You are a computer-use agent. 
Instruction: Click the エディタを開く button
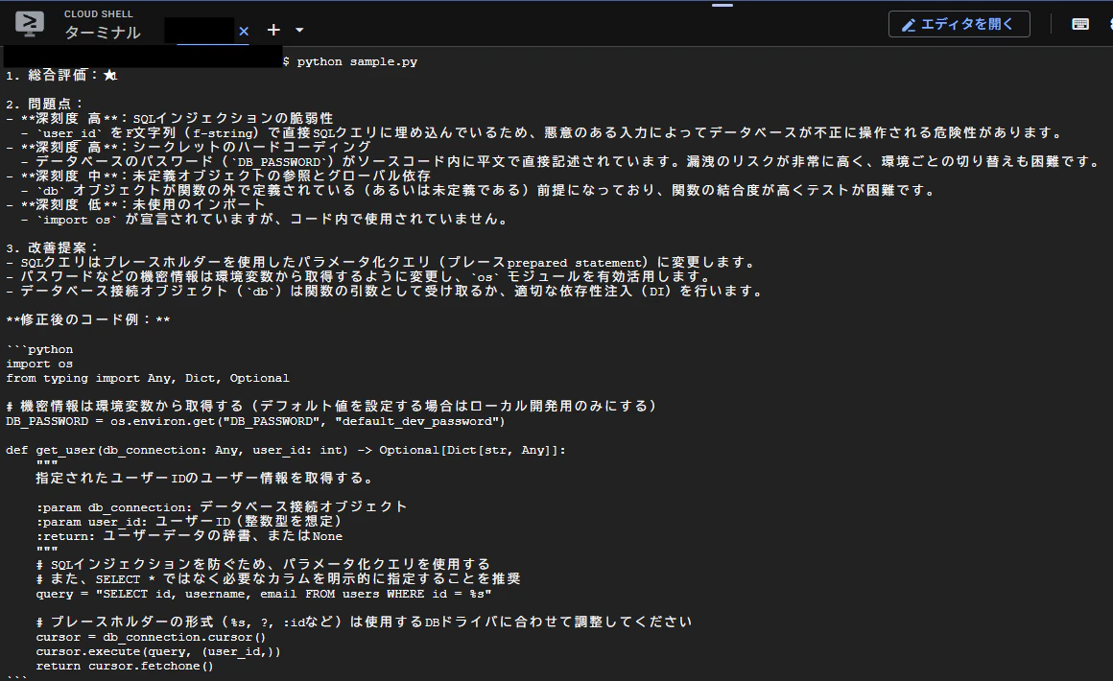[x=959, y=24]
